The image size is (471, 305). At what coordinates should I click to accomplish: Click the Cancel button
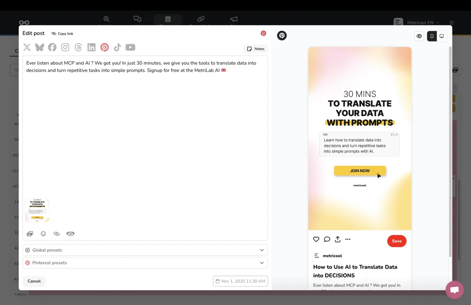pos(34,281)
